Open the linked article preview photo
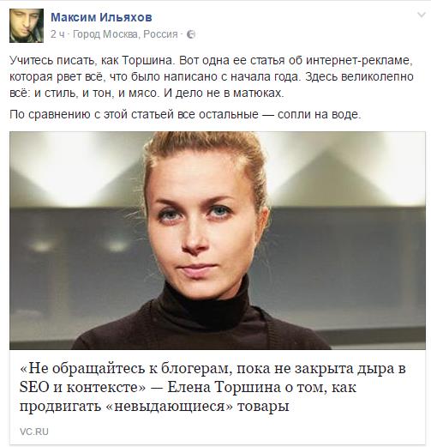Viewport: 431px width, 447px height. click(218, 240)
